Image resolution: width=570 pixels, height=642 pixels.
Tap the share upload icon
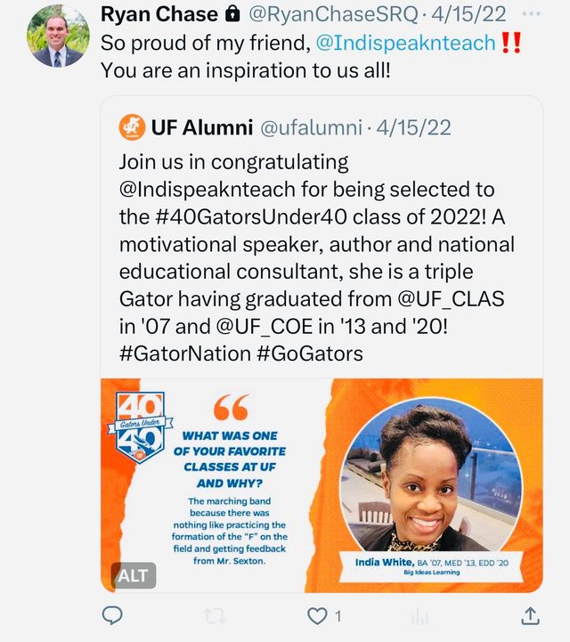529,615
